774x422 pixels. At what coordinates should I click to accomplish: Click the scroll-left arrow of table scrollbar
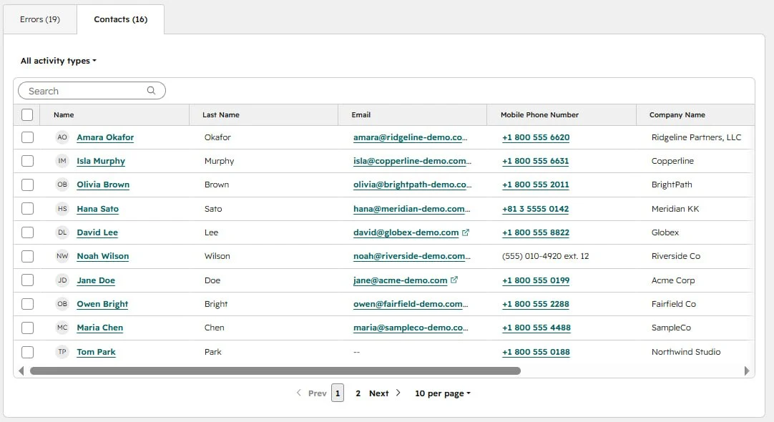21,371
